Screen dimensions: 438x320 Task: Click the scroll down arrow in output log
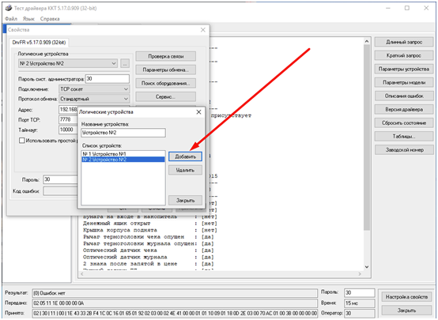(367, 267)
